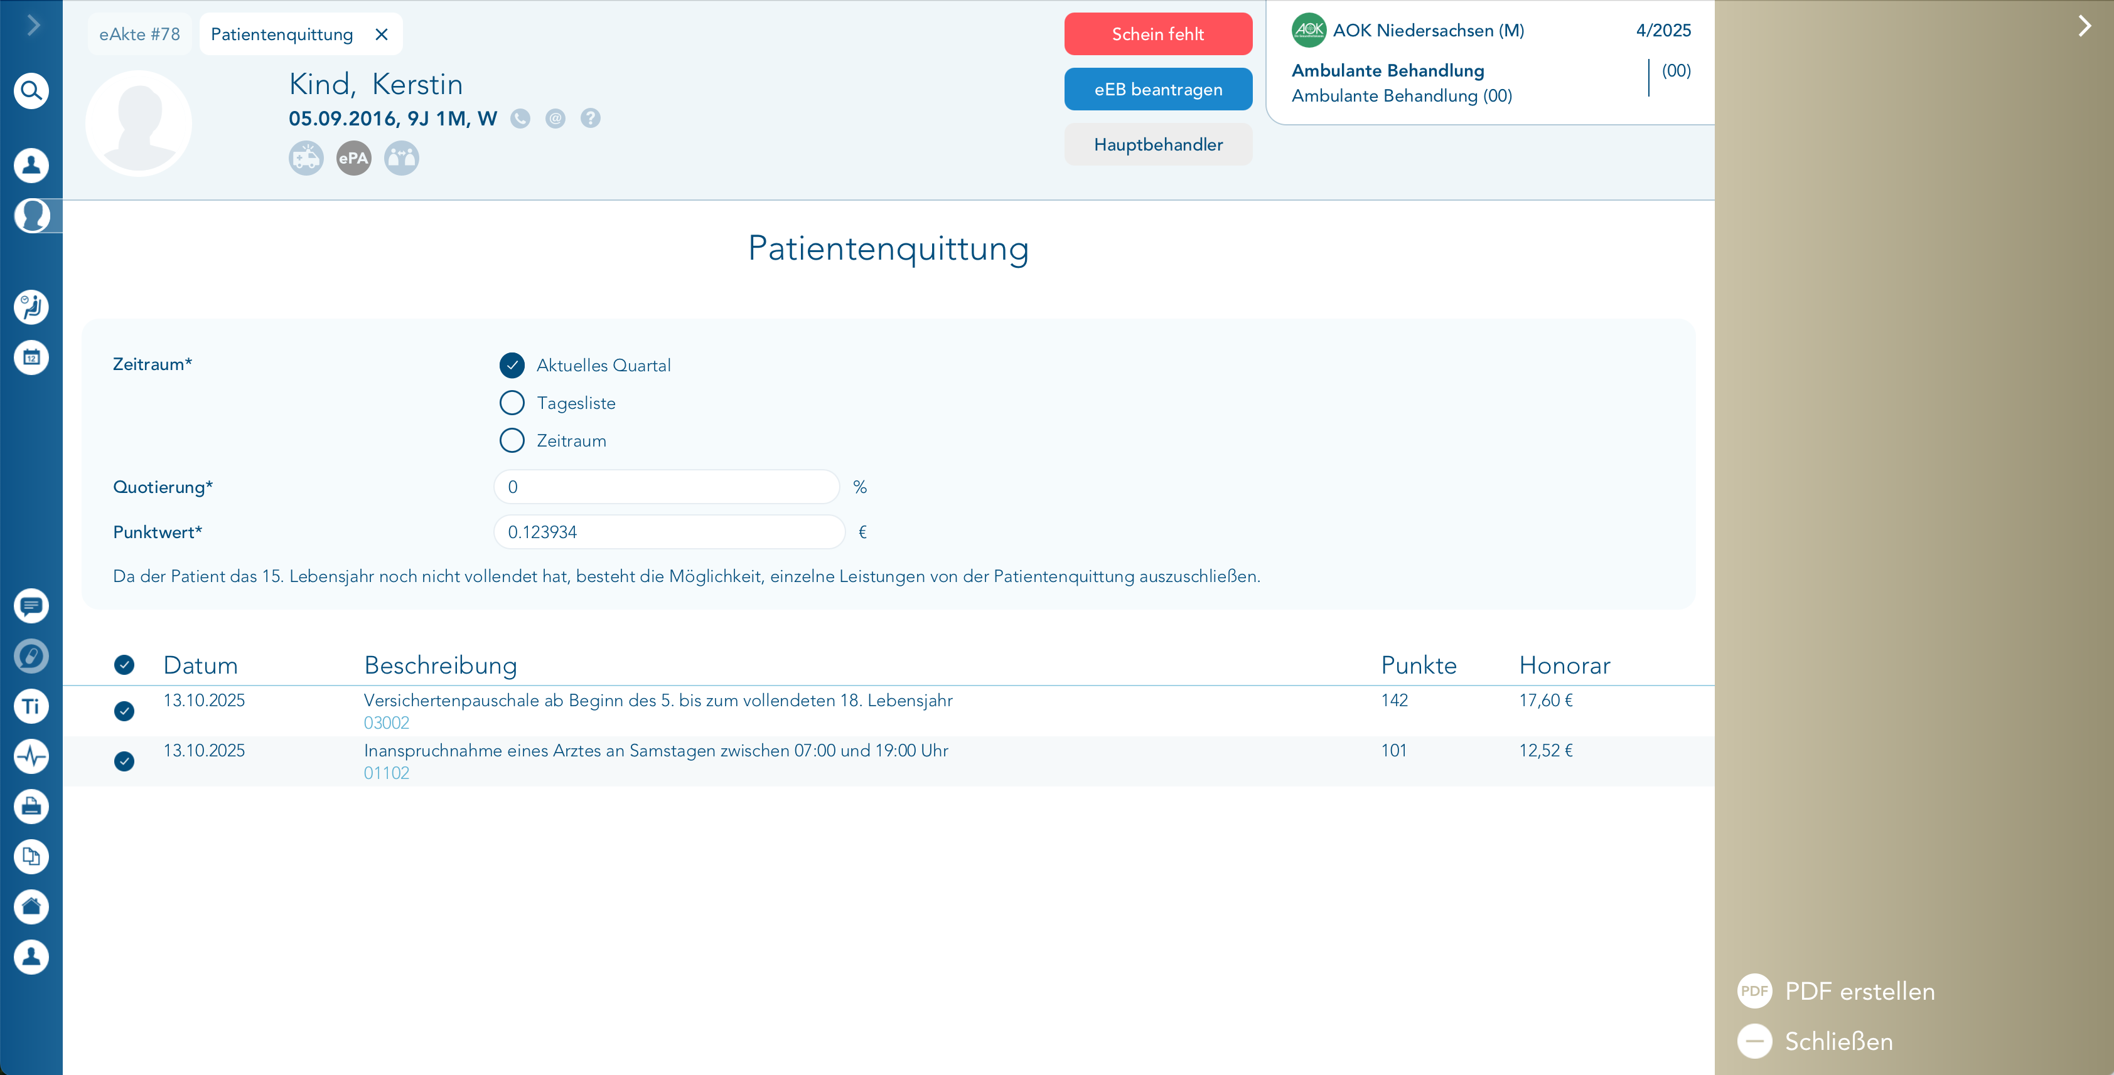This screenshot has width=2114, height=1075.
Task: Open the calendar icon in the sidebar
Action: pos(31,357)
